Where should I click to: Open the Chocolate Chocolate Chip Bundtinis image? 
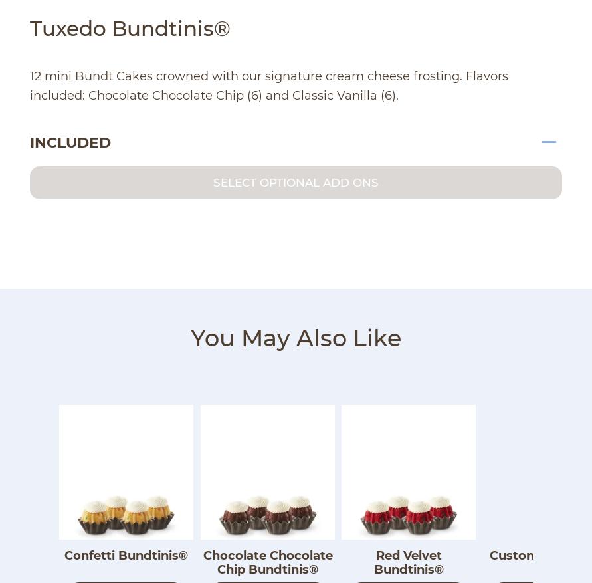coord(268,472)
